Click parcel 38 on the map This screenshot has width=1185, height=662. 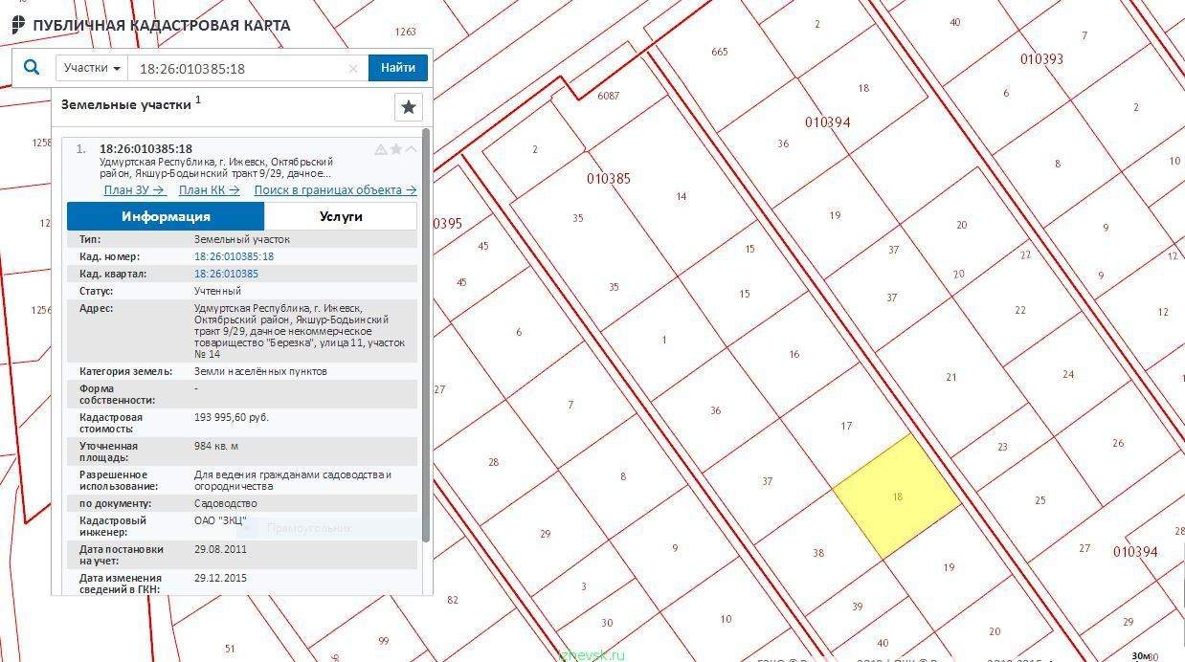tap(818, 553)
